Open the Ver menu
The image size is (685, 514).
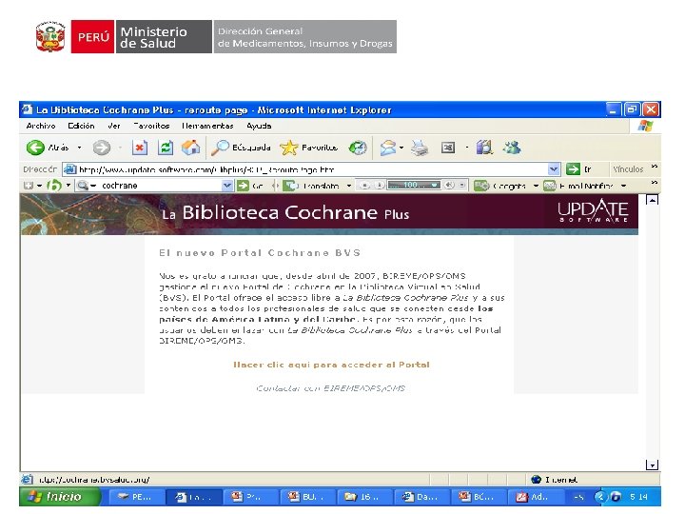pyautogui.click(x=114, y=126)
